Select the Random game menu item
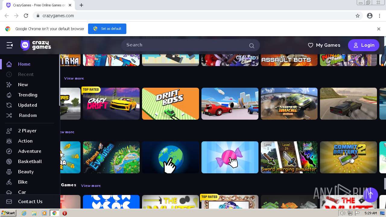This screenshot has height=217, width=386. point(28,115)
